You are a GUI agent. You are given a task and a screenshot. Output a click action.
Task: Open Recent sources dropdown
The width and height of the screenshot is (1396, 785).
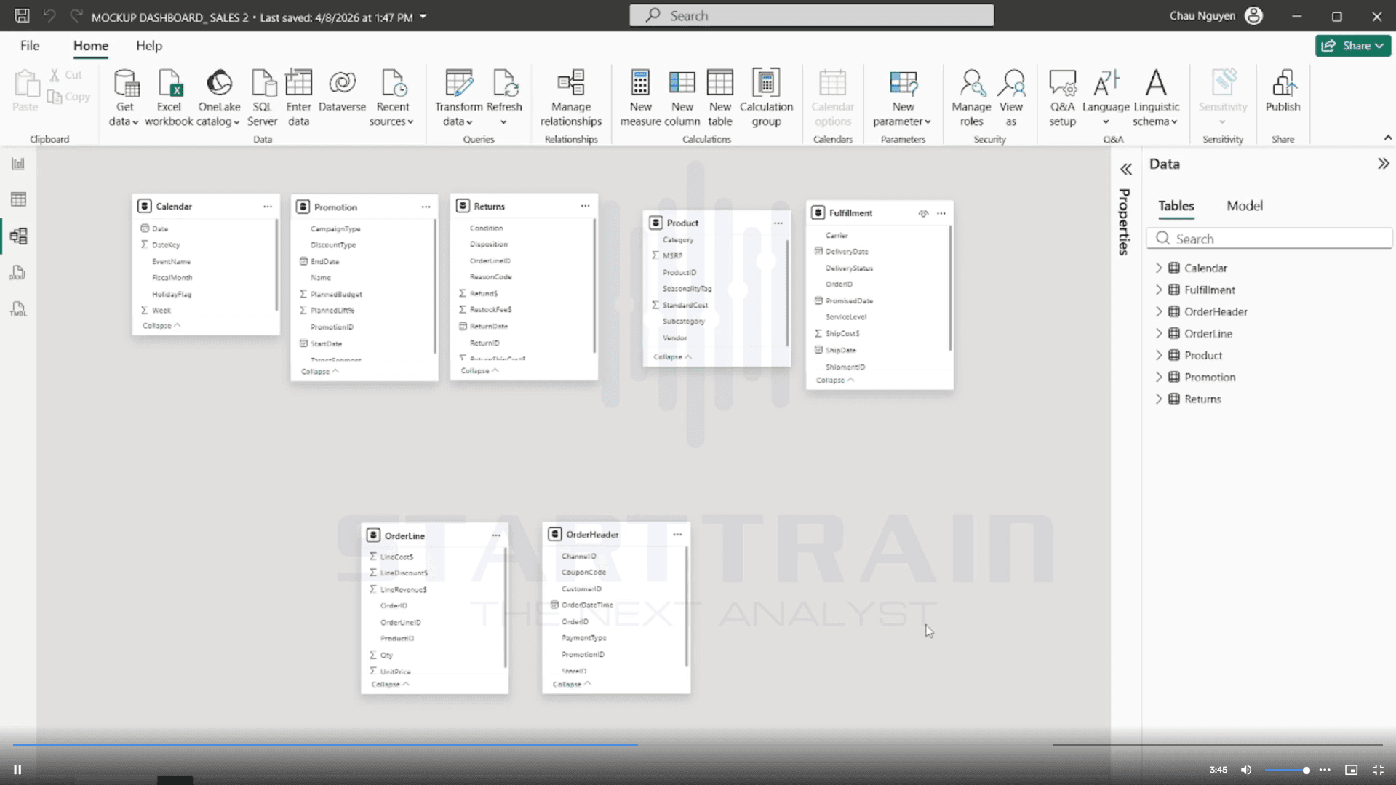(393, 98)
